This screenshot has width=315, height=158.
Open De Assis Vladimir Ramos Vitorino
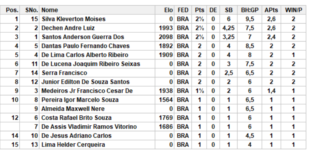click(89, 127)
